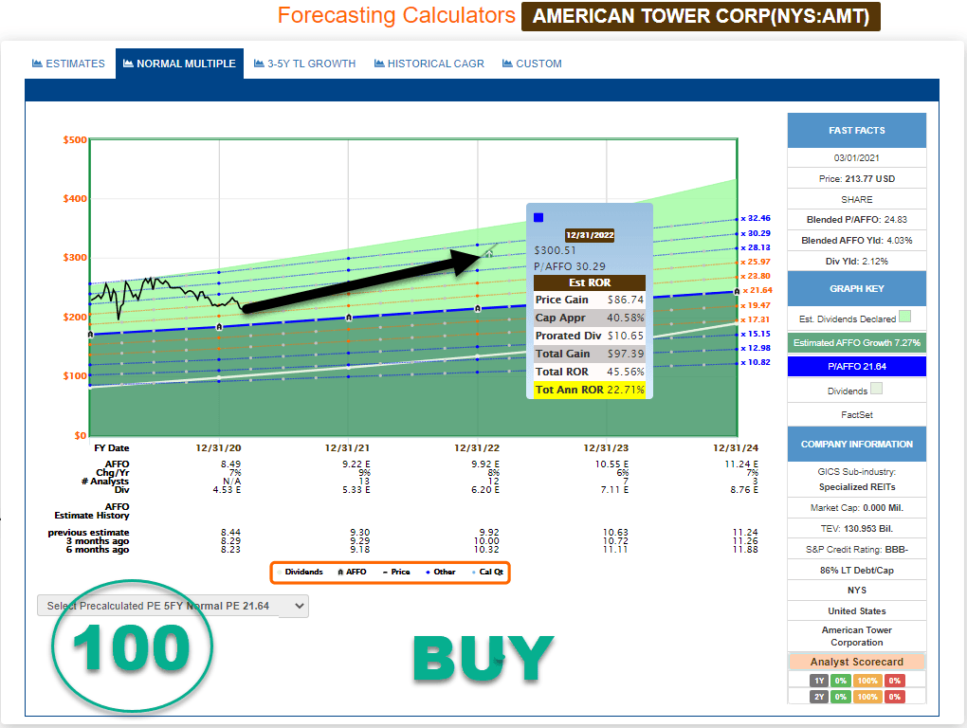The image size is (967, 728).
Task: Open the Analyst Scorecard section
Action: click(857, 662)
